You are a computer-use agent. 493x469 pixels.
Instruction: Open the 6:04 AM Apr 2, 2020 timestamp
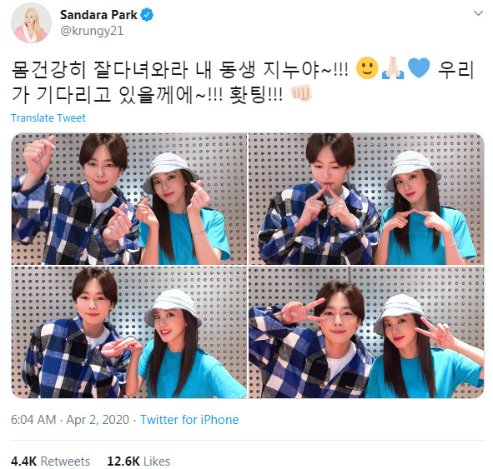[x=70, y=420]
